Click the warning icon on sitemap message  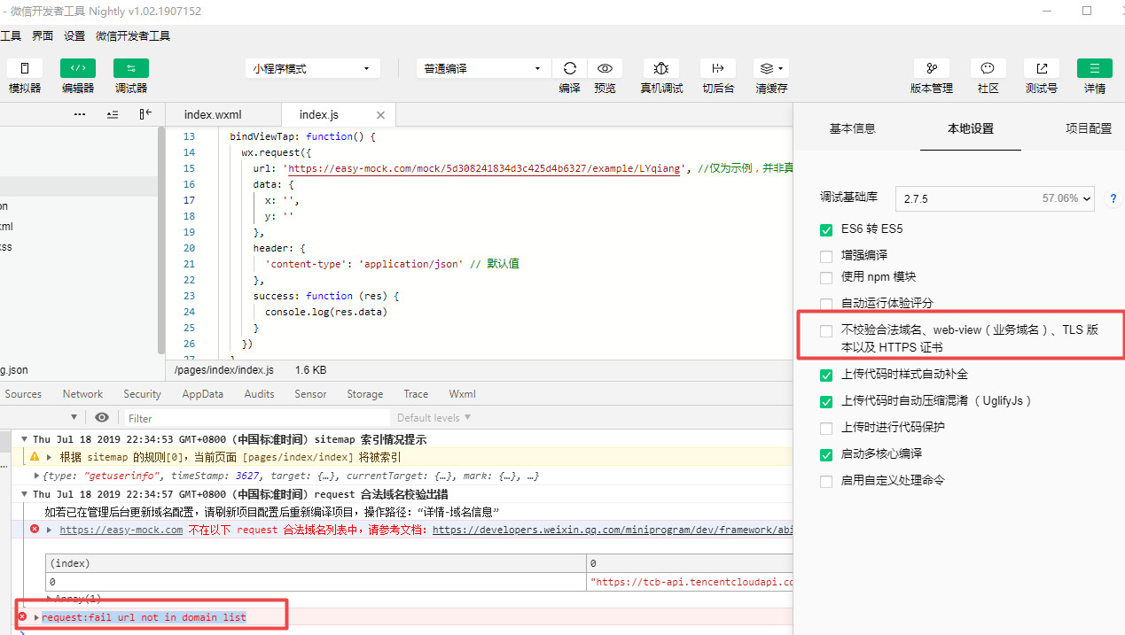coord(35,457)
